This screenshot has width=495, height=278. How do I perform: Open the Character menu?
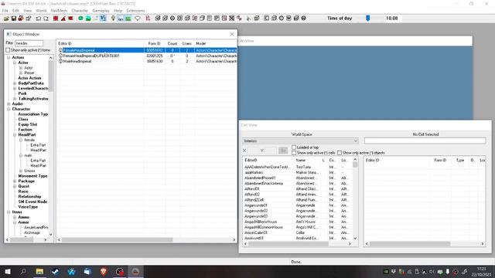click(80, 11)
